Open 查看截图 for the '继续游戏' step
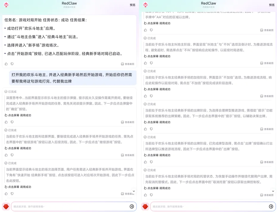The width and height of the screenshot is (277, 213). point(128,155)
